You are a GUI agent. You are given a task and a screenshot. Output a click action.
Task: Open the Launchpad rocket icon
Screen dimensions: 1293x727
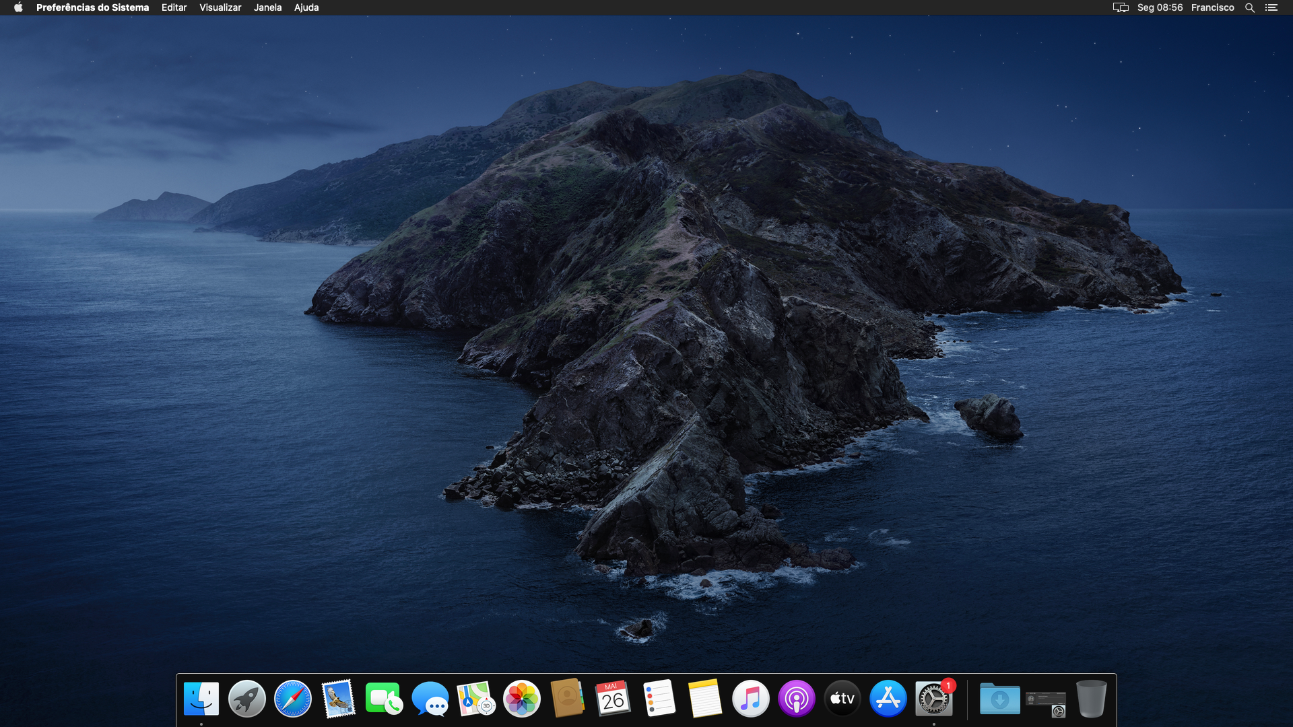pos(247,699)
